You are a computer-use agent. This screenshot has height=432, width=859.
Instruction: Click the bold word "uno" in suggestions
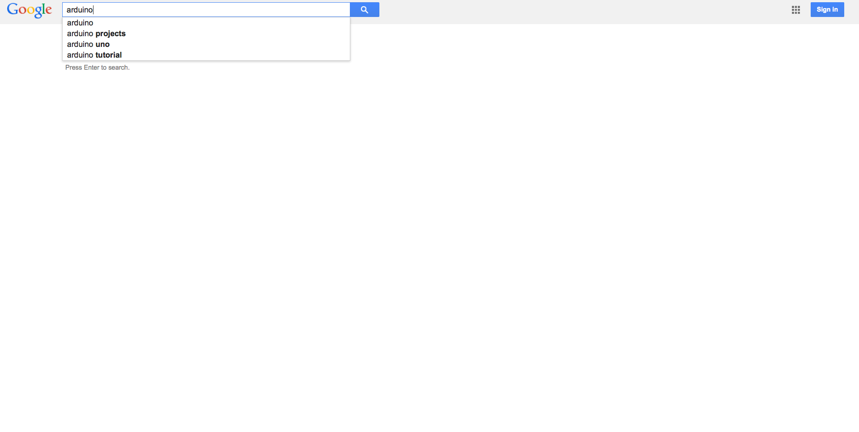coord(102,44)
